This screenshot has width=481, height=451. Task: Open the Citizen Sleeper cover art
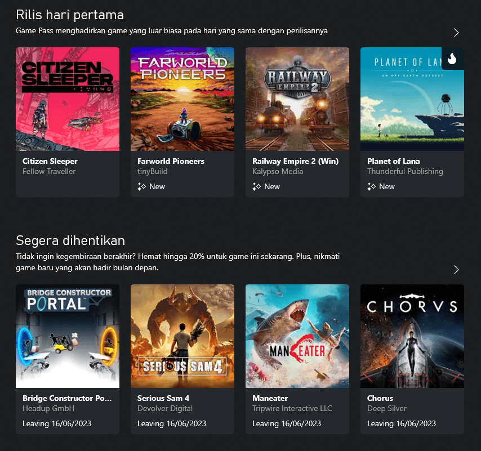coord(68,99)
